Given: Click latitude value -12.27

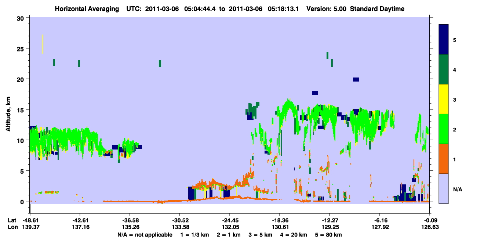Looking at the screenshot, I should pyautogui.click(x=329, y=220).
